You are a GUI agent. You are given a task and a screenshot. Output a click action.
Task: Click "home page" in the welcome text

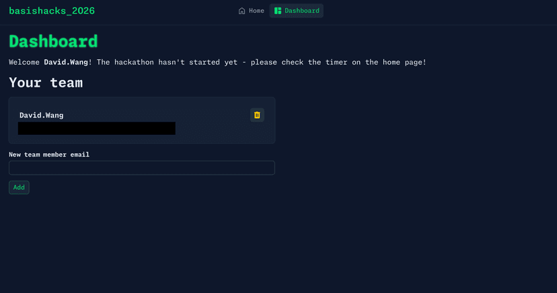click(x=402, y=62)
